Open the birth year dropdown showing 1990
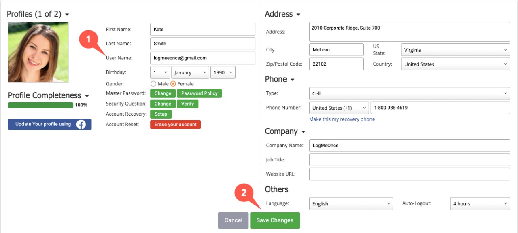518x233 pixels. (223, 72)
